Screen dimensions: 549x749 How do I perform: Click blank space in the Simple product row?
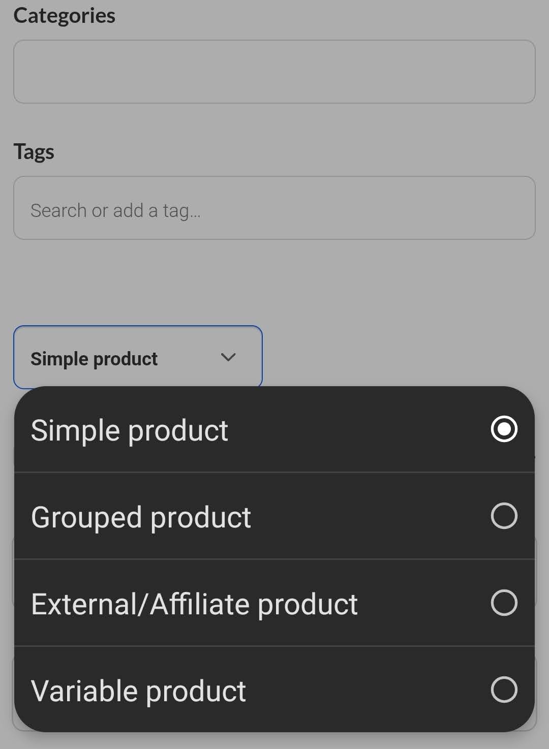(x=356, y=430)
